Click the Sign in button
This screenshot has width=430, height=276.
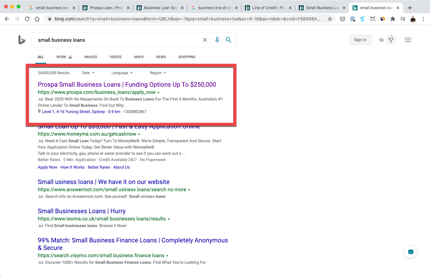pos(360,40)
